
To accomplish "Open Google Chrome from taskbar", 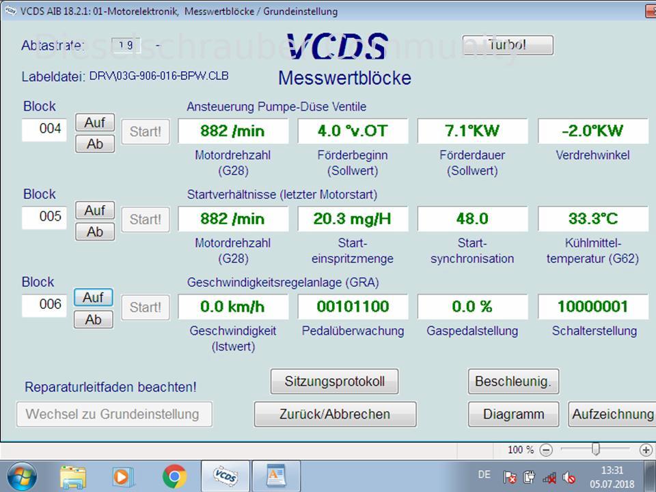I will pos(174,476).
